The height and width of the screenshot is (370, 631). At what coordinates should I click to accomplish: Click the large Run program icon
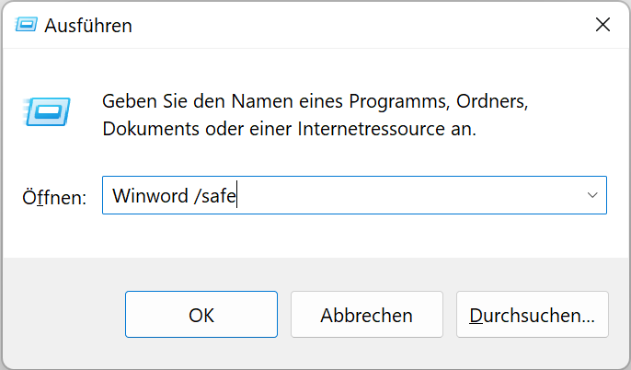click(47, 111)
